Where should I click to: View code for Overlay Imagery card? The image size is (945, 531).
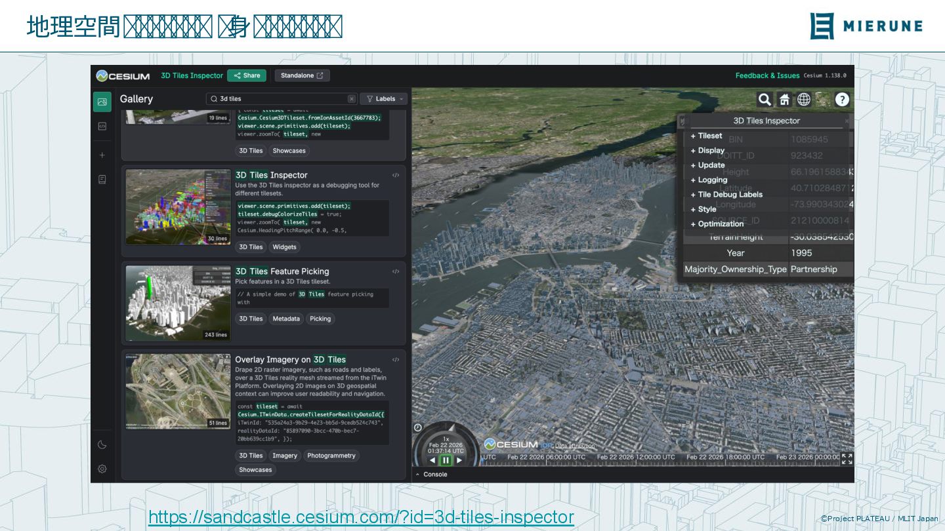[396, 359]
